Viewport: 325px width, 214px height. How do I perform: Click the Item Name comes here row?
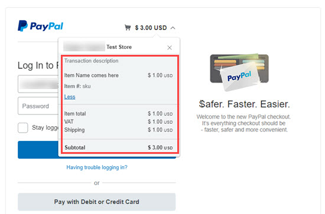tap(118, 75)
